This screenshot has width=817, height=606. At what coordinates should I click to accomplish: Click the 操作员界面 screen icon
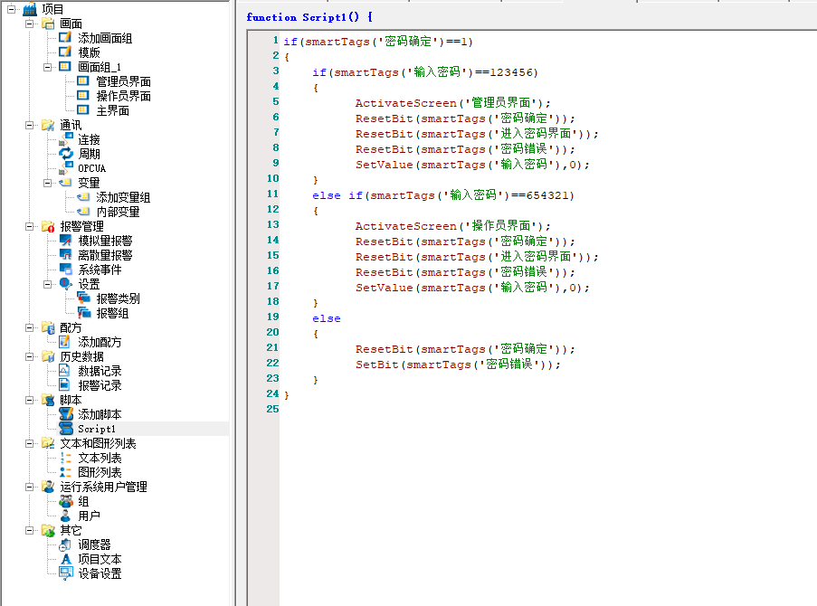pyautogui.click(x=83, y=95)
